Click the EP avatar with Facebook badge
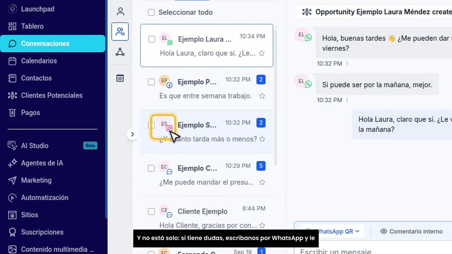Image resolution: width=452 pixels, height=254 pixels. coord(165,82)
